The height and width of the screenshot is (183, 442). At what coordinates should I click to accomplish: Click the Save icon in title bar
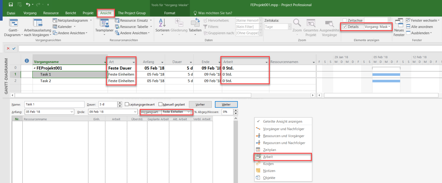[11, 5]
